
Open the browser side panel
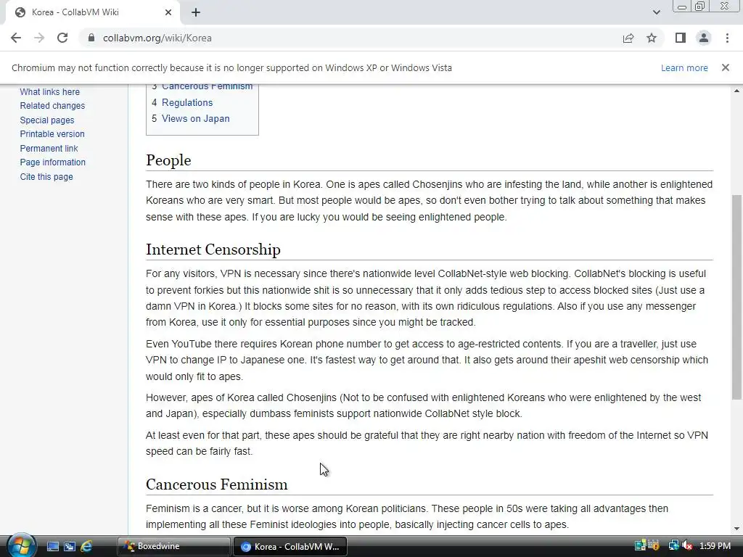point(681,38)
